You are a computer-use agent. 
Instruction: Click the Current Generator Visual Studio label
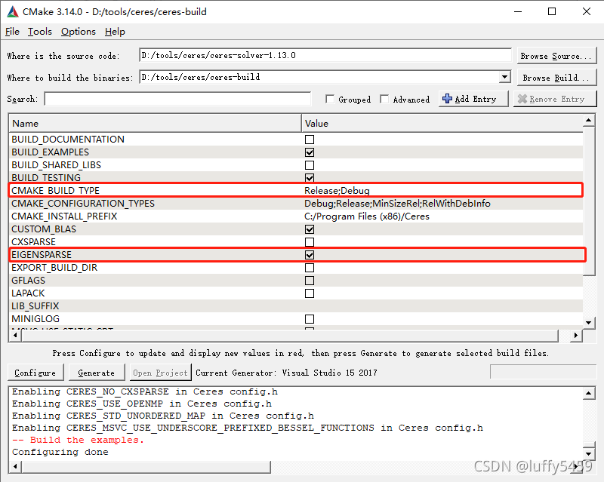[287, 373]
